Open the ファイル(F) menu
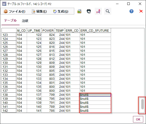 [14, 11]
